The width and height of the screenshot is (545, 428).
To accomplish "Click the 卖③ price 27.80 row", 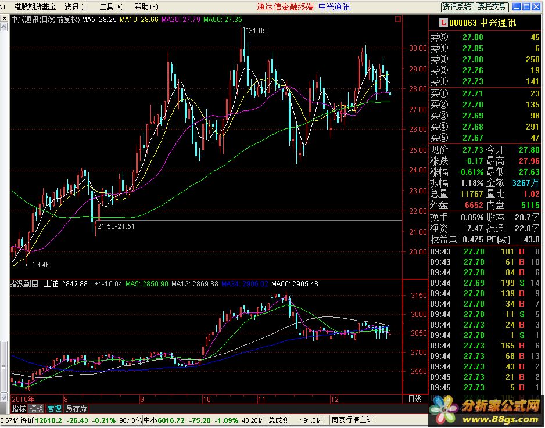I will coord(485,59).
